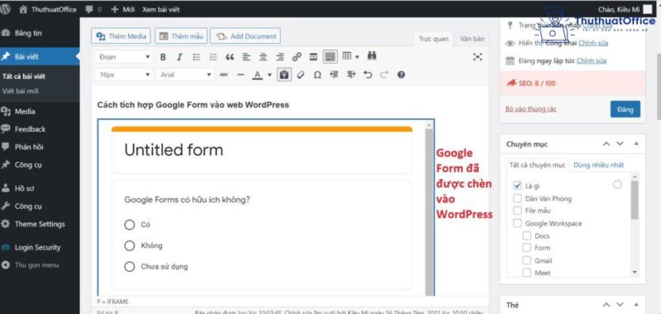Increase the paragraph indent
The height and width of the screenshot is (314, 661).
click(x=350, y=74)
